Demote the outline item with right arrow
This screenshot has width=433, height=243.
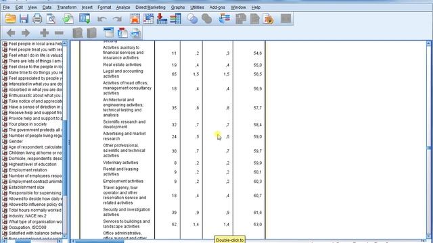pos(26,33)
